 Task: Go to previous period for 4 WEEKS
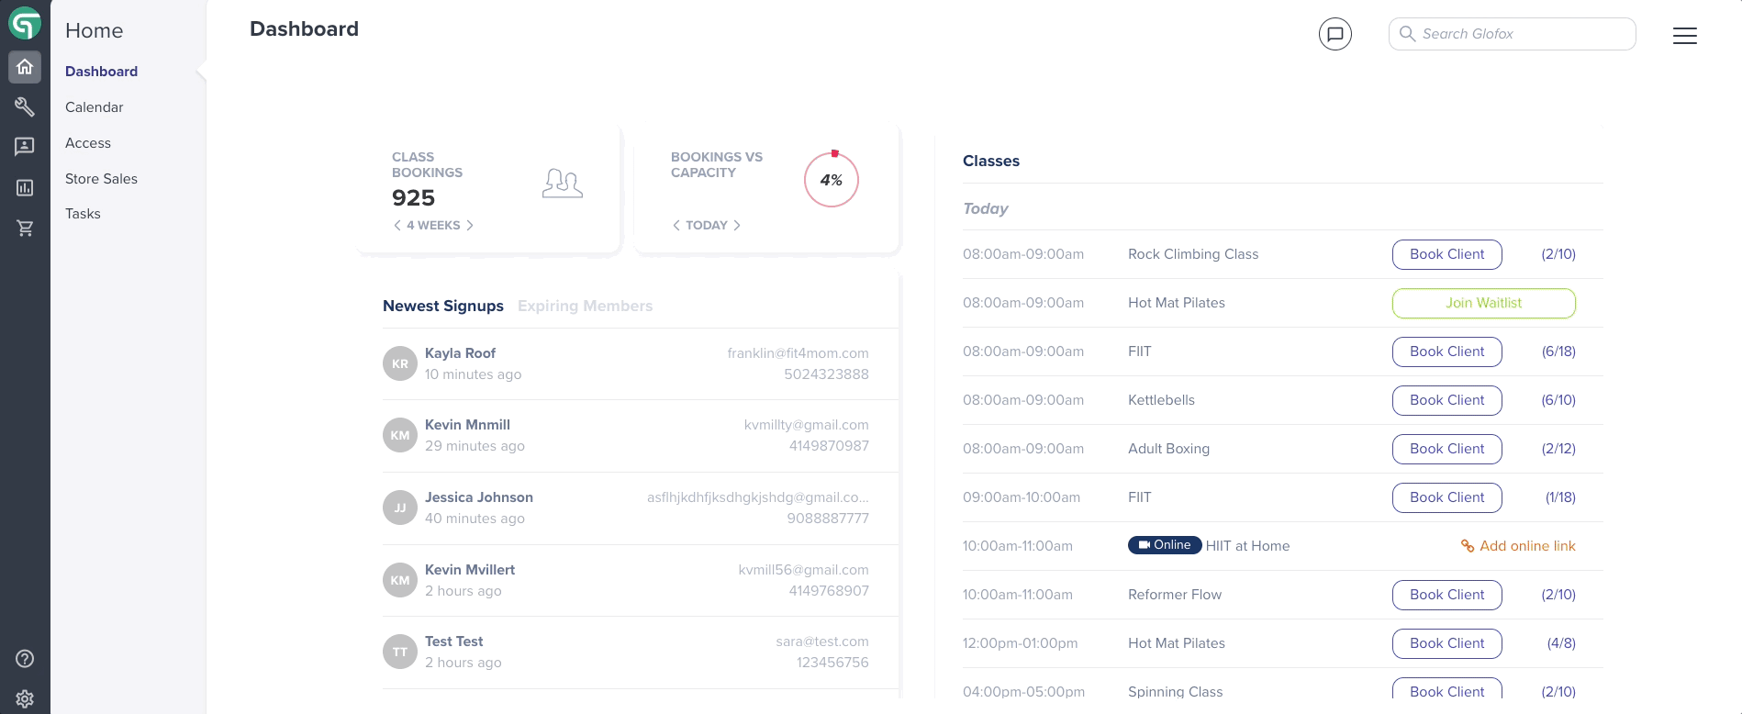click(x=397, y=225)
